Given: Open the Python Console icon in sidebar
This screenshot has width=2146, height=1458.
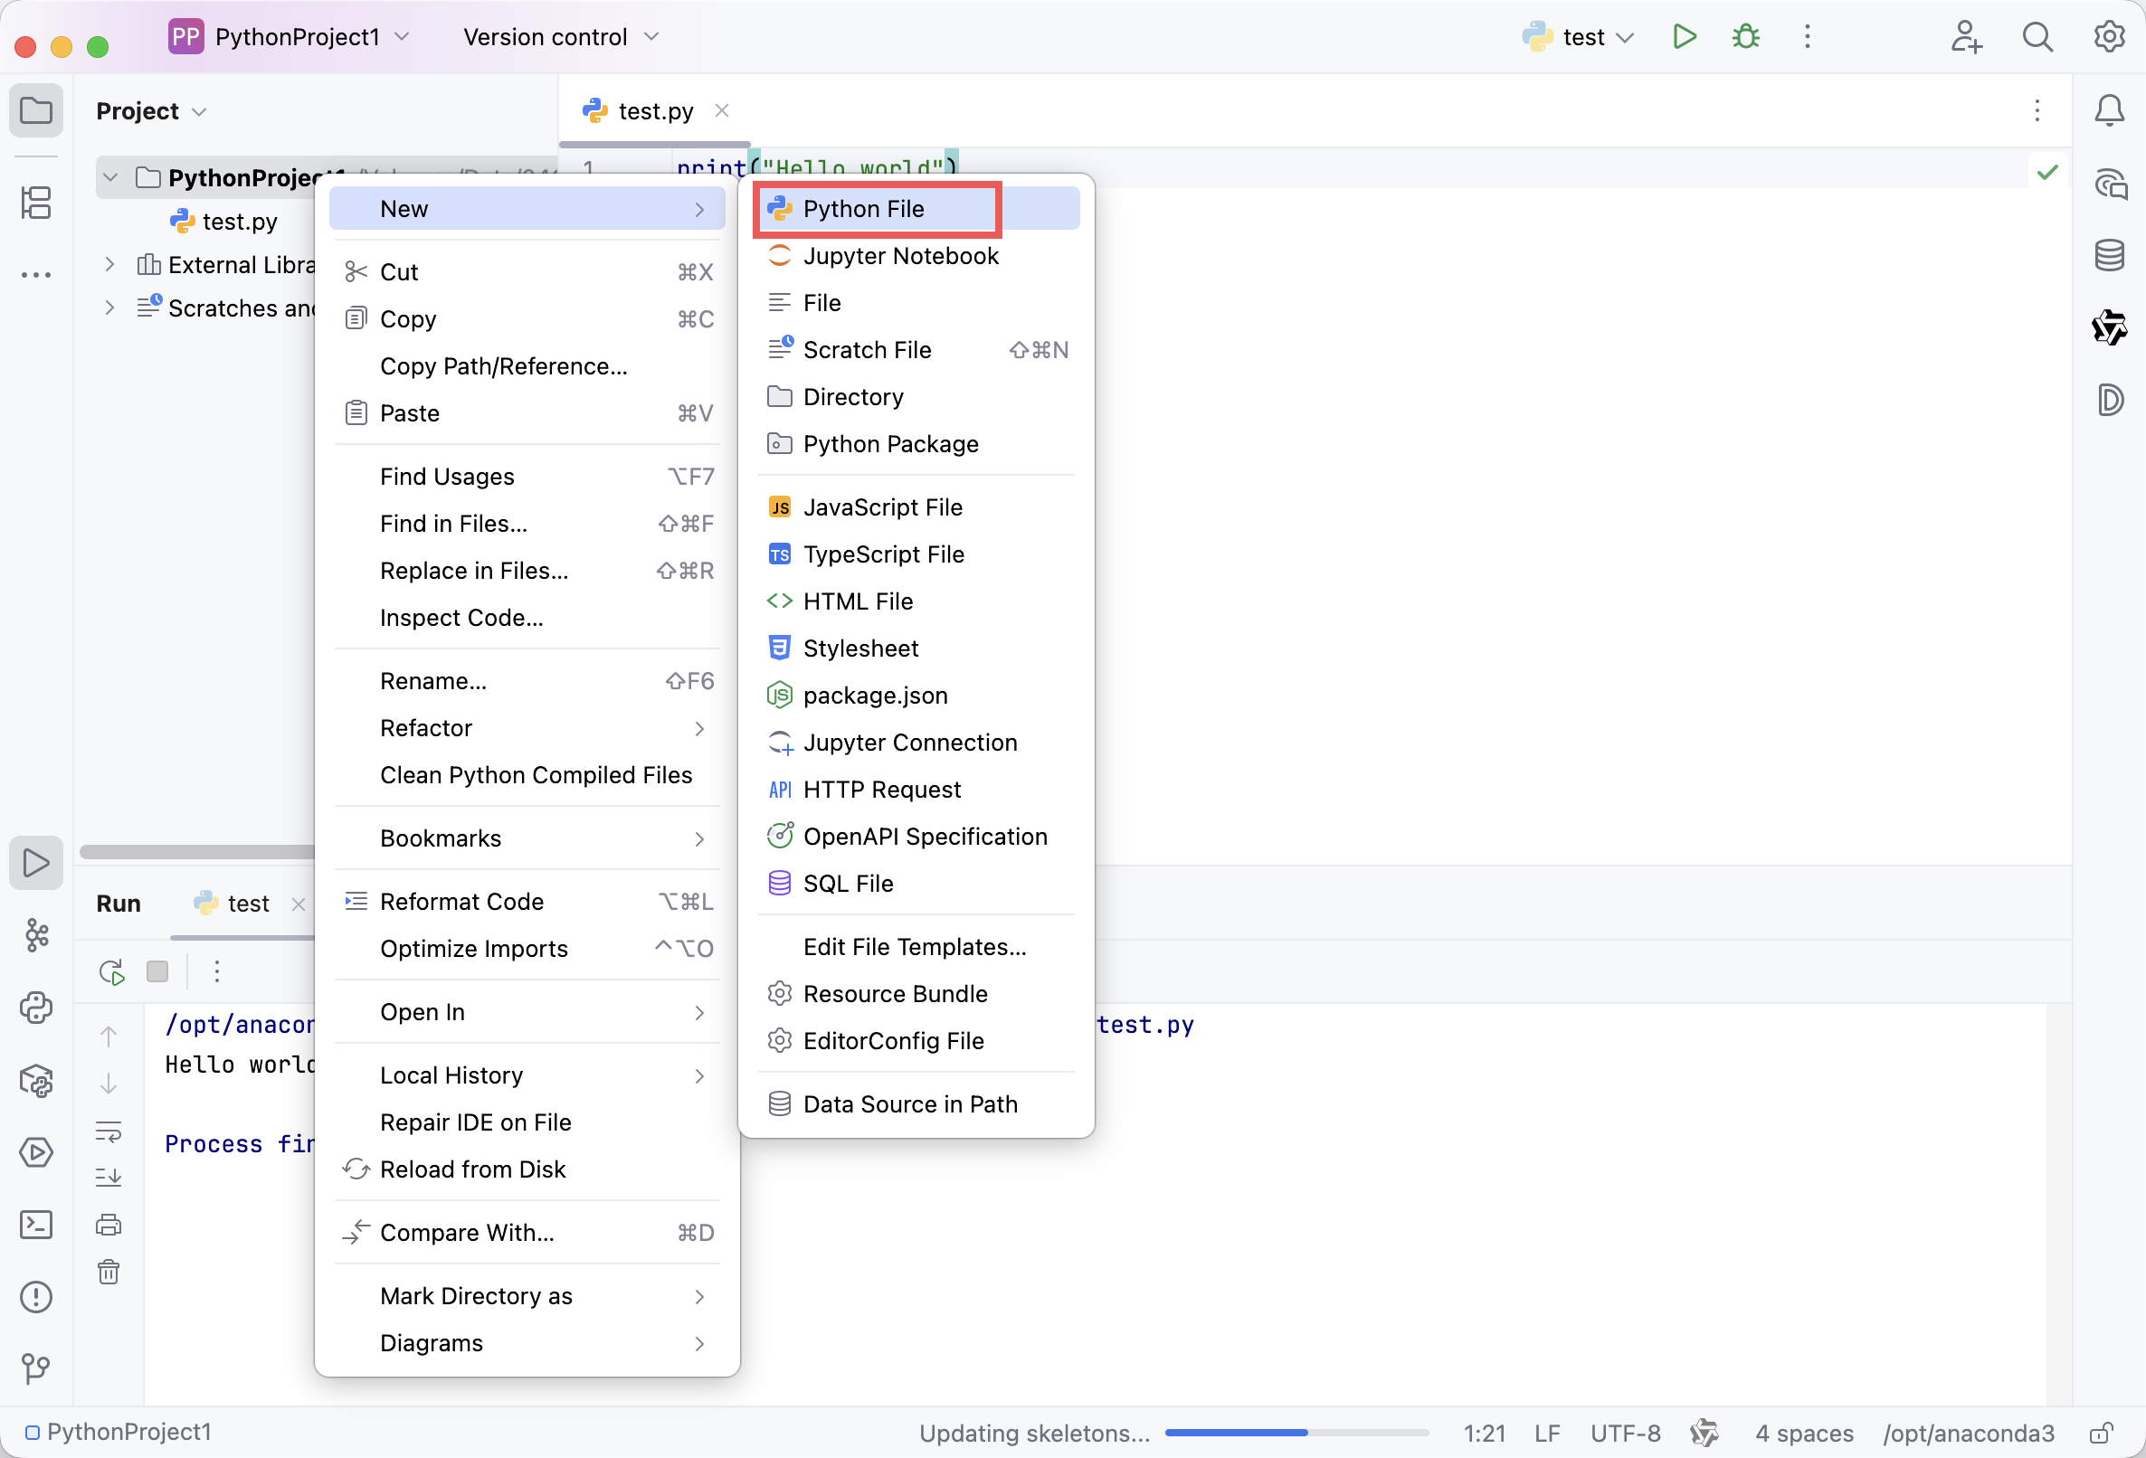Looking at the screenshot, I should coord(36,1008).
